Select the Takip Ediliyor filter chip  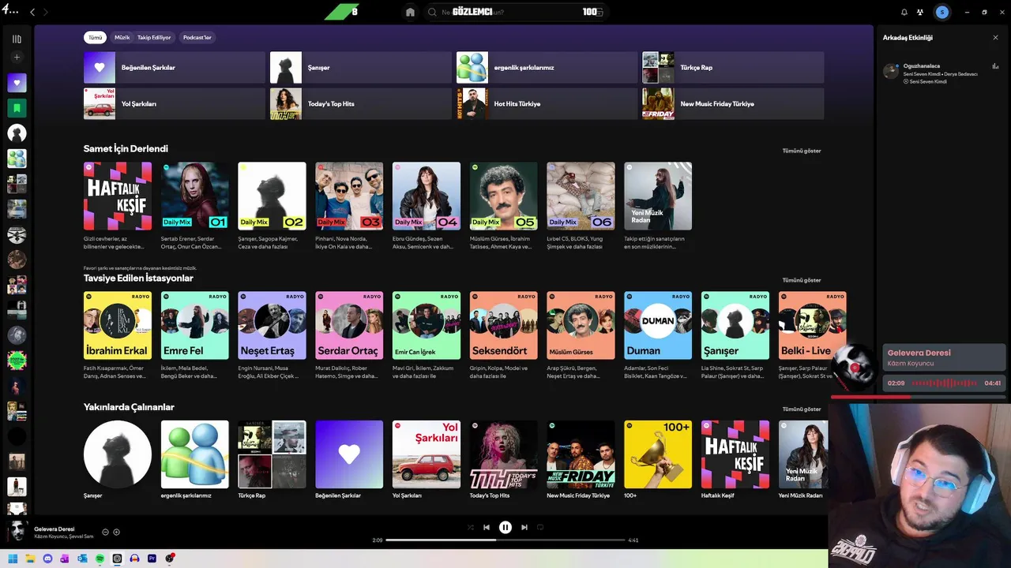click(154, 37)
